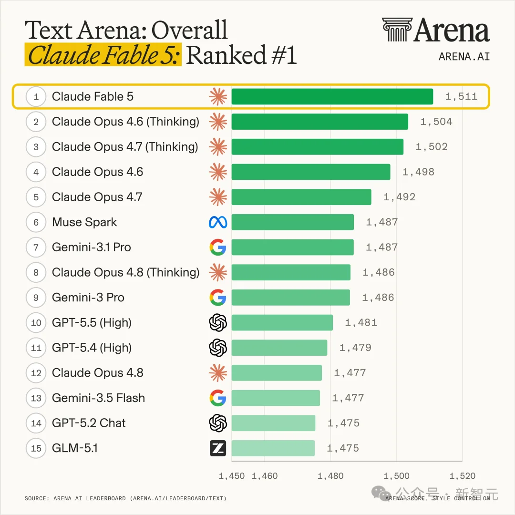Click the 1,504 score value

436,122
